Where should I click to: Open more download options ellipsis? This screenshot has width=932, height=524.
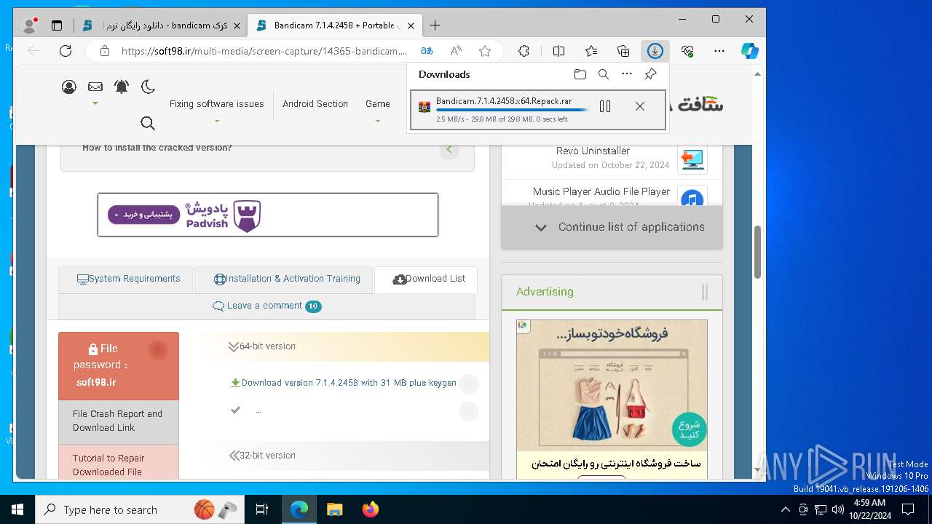tap(627, 74)
